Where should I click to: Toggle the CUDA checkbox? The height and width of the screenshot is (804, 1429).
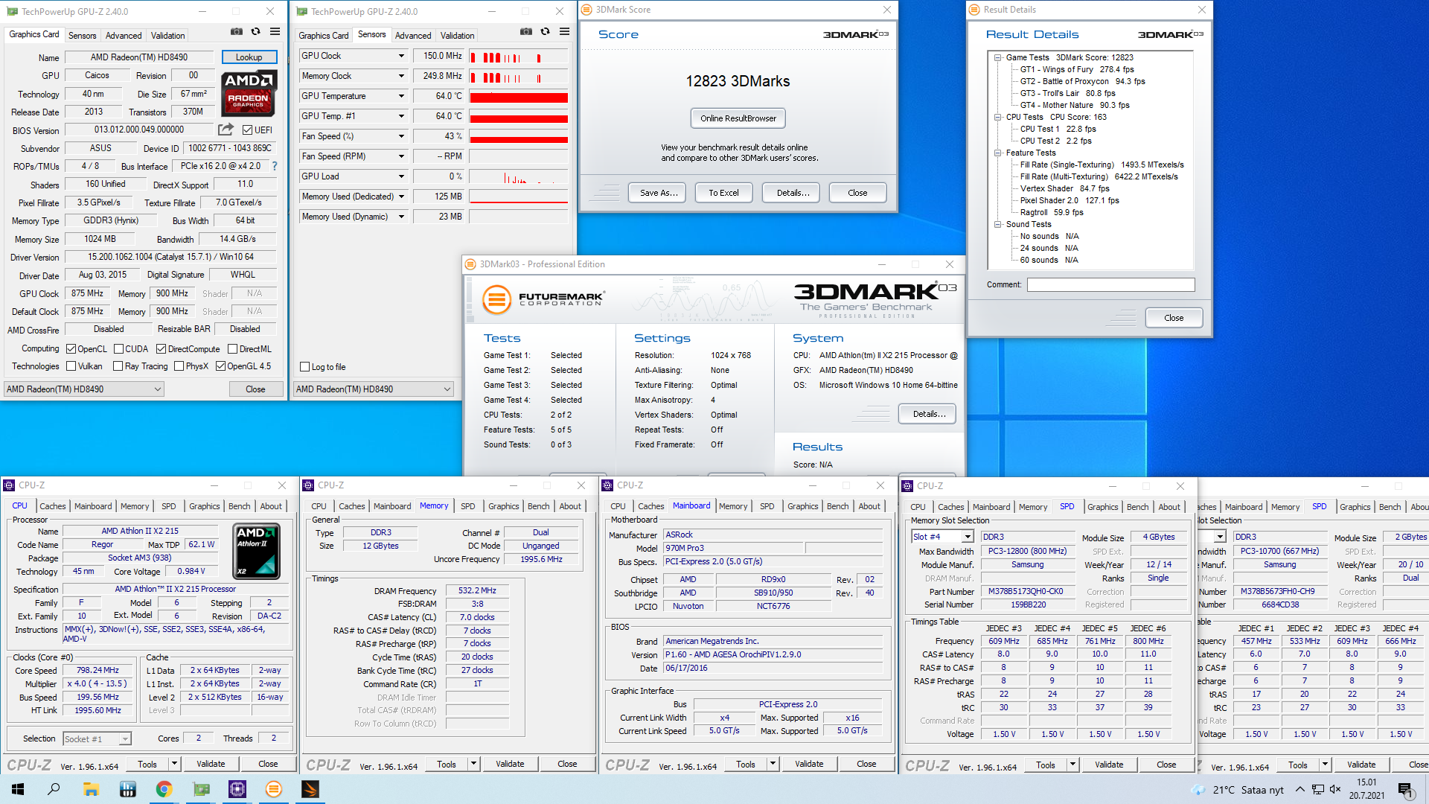(x=118, y=348)
